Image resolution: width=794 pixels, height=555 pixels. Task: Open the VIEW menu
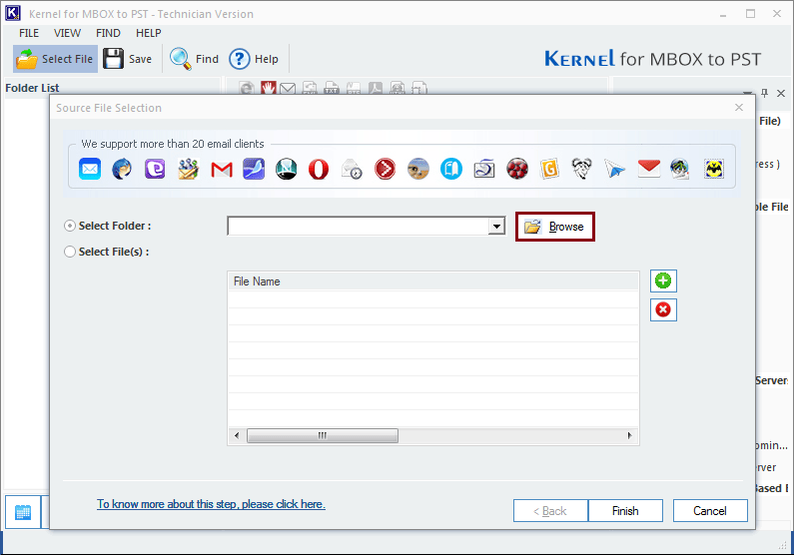(x=68, y=33)
